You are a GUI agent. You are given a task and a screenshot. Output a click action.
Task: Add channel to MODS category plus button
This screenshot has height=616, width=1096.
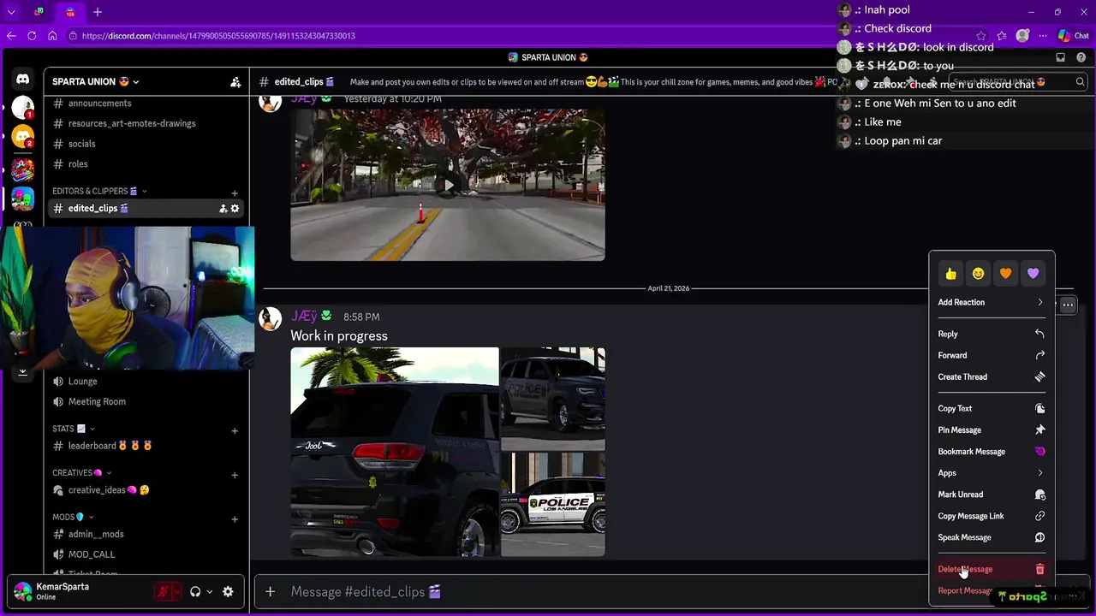[235, 519]
